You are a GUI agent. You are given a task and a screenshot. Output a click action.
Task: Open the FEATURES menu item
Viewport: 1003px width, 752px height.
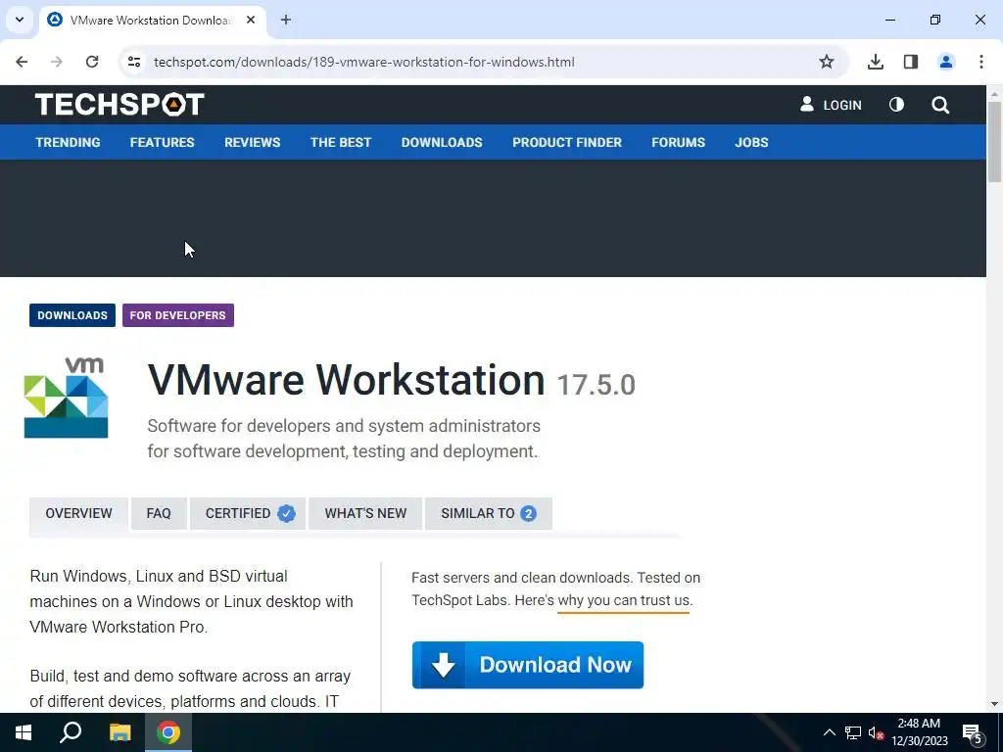[162, 143]
